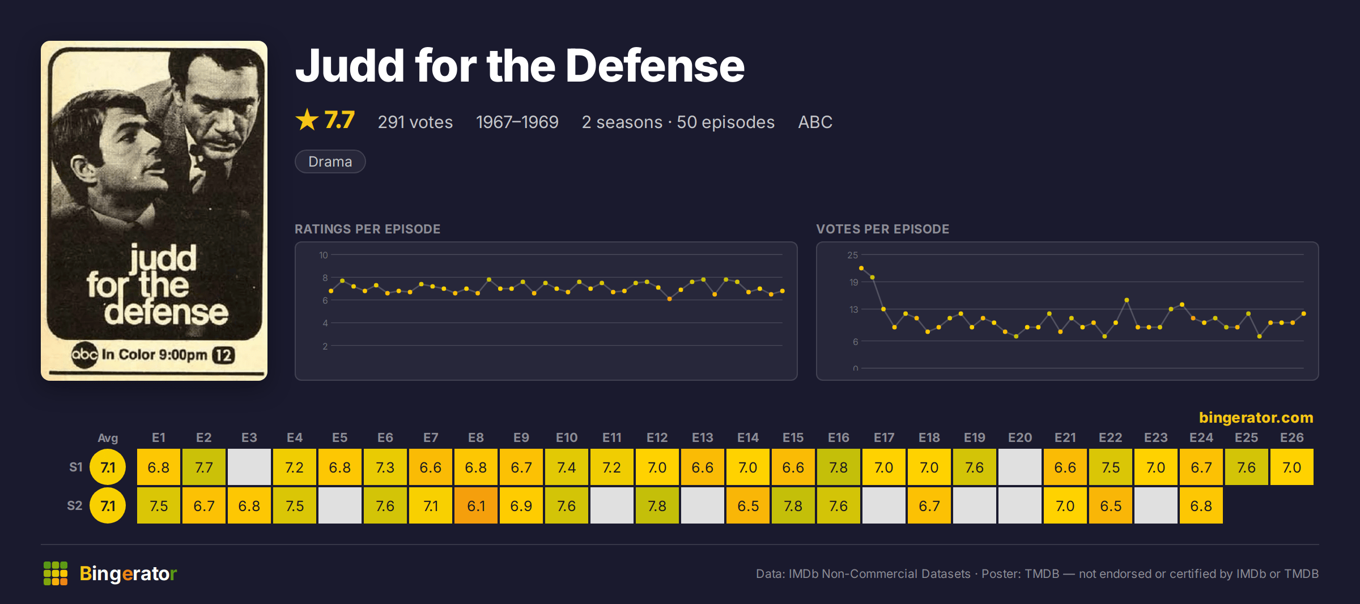Click the Bingerator brand name text
This screenshot has width=1360, height=604.
(x=128, y=573)
